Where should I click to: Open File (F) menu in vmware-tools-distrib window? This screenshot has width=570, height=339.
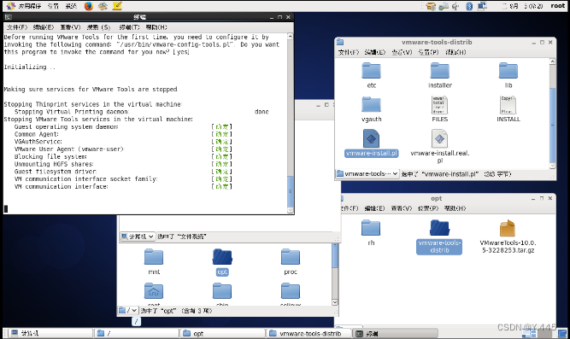click(349, 52)
